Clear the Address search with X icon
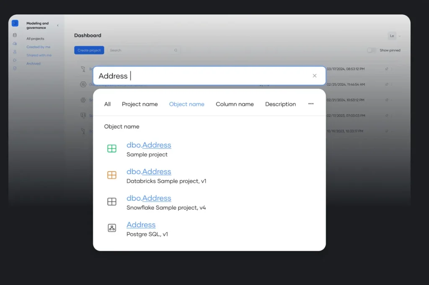 (315, 76)
